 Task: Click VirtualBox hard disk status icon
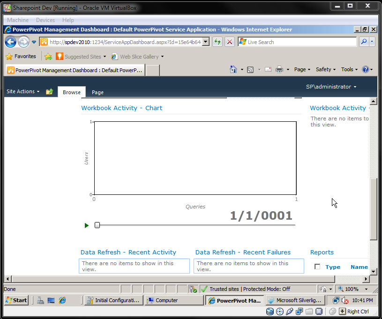270,312
